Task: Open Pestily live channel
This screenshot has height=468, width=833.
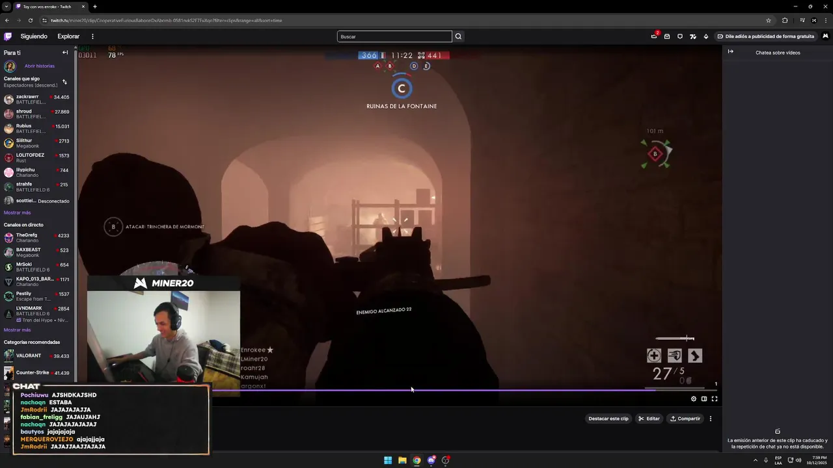Action: point(37,296)
